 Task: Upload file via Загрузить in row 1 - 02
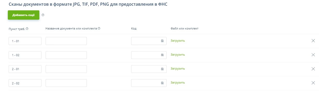(178, 55)
